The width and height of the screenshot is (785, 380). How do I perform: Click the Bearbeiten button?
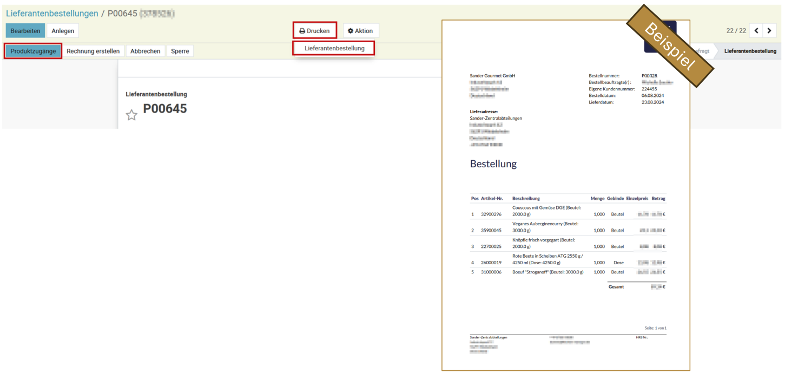click(x=25, y=31)
